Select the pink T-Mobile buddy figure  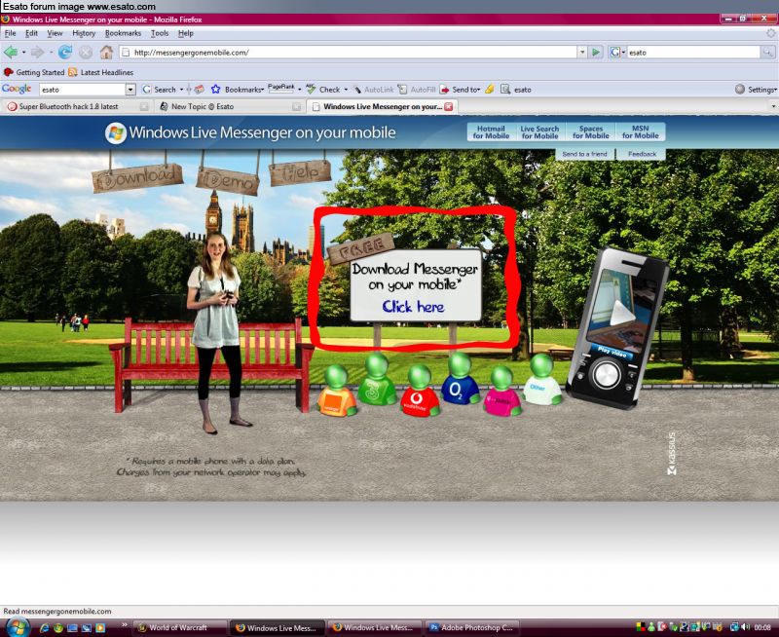pyautogui.click(x=501, y=391)
